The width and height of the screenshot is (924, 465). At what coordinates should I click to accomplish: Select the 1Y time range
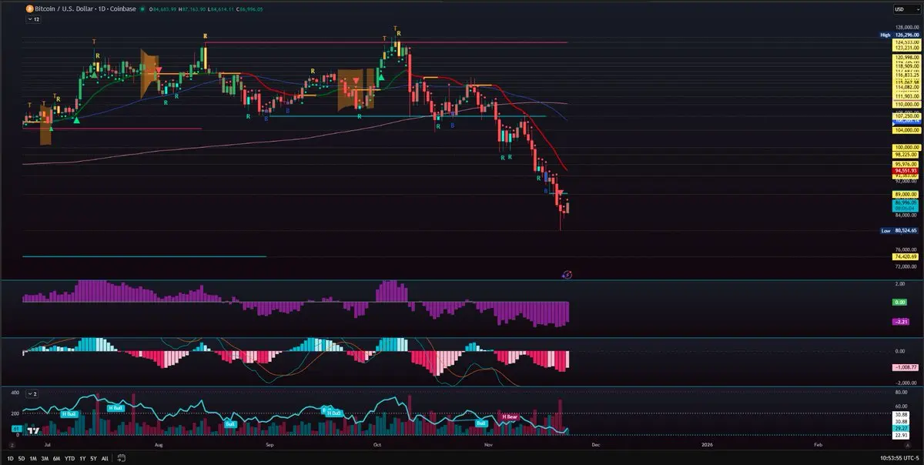click(82, 458)
